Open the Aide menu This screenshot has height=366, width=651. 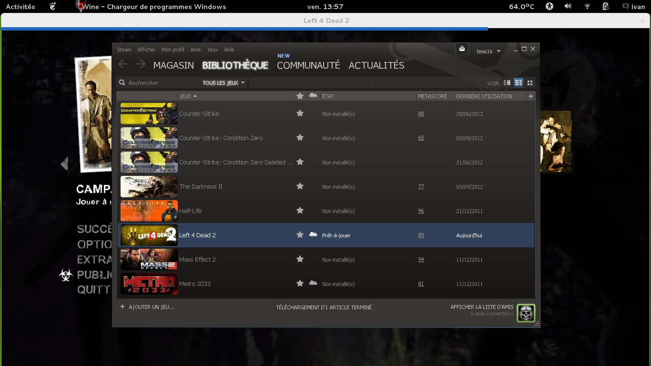click(x=229, y=50)
